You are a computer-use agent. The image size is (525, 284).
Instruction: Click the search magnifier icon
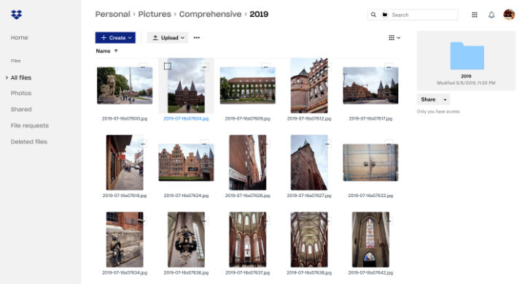click(373, 15)
